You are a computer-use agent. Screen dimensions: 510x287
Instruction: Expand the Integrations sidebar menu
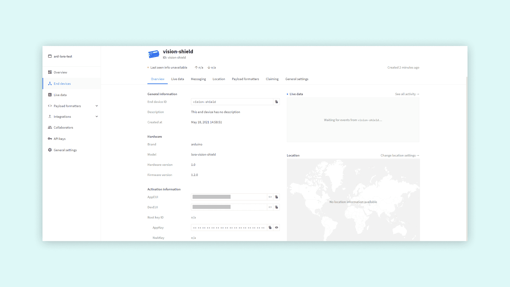97,116
